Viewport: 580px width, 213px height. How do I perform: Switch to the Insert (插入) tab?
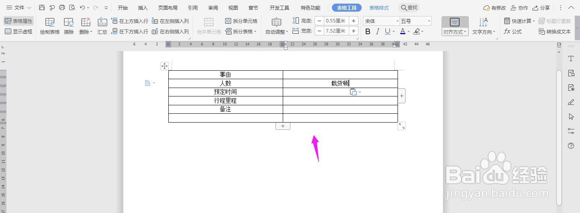(x=143, y=8)
